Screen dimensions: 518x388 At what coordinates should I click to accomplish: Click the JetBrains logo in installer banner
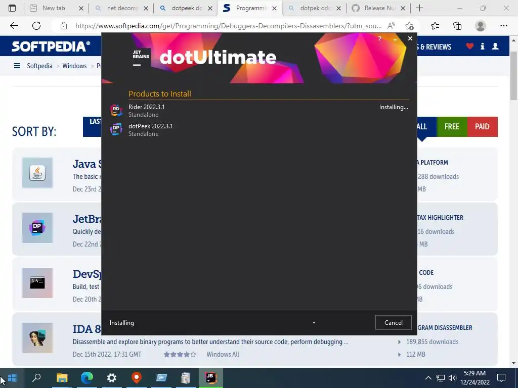pos(141,57)
